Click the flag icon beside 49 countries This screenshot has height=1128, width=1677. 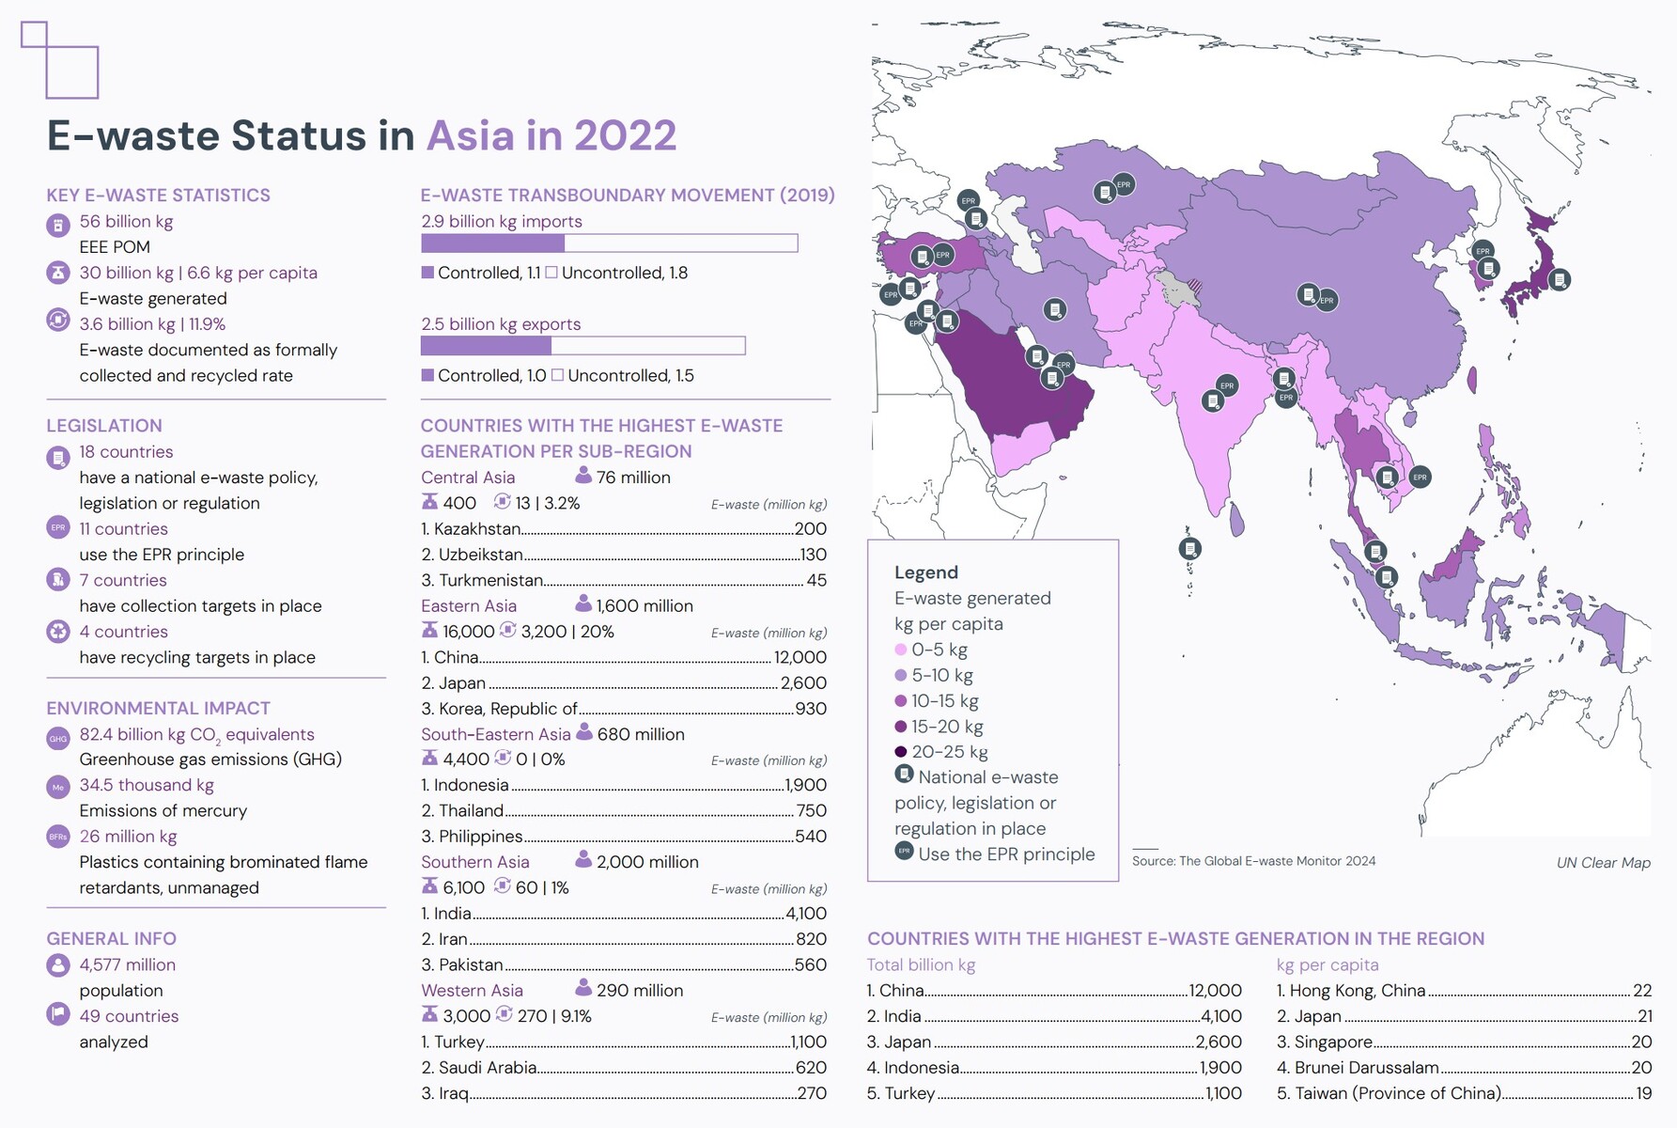tap(58, 1014)
